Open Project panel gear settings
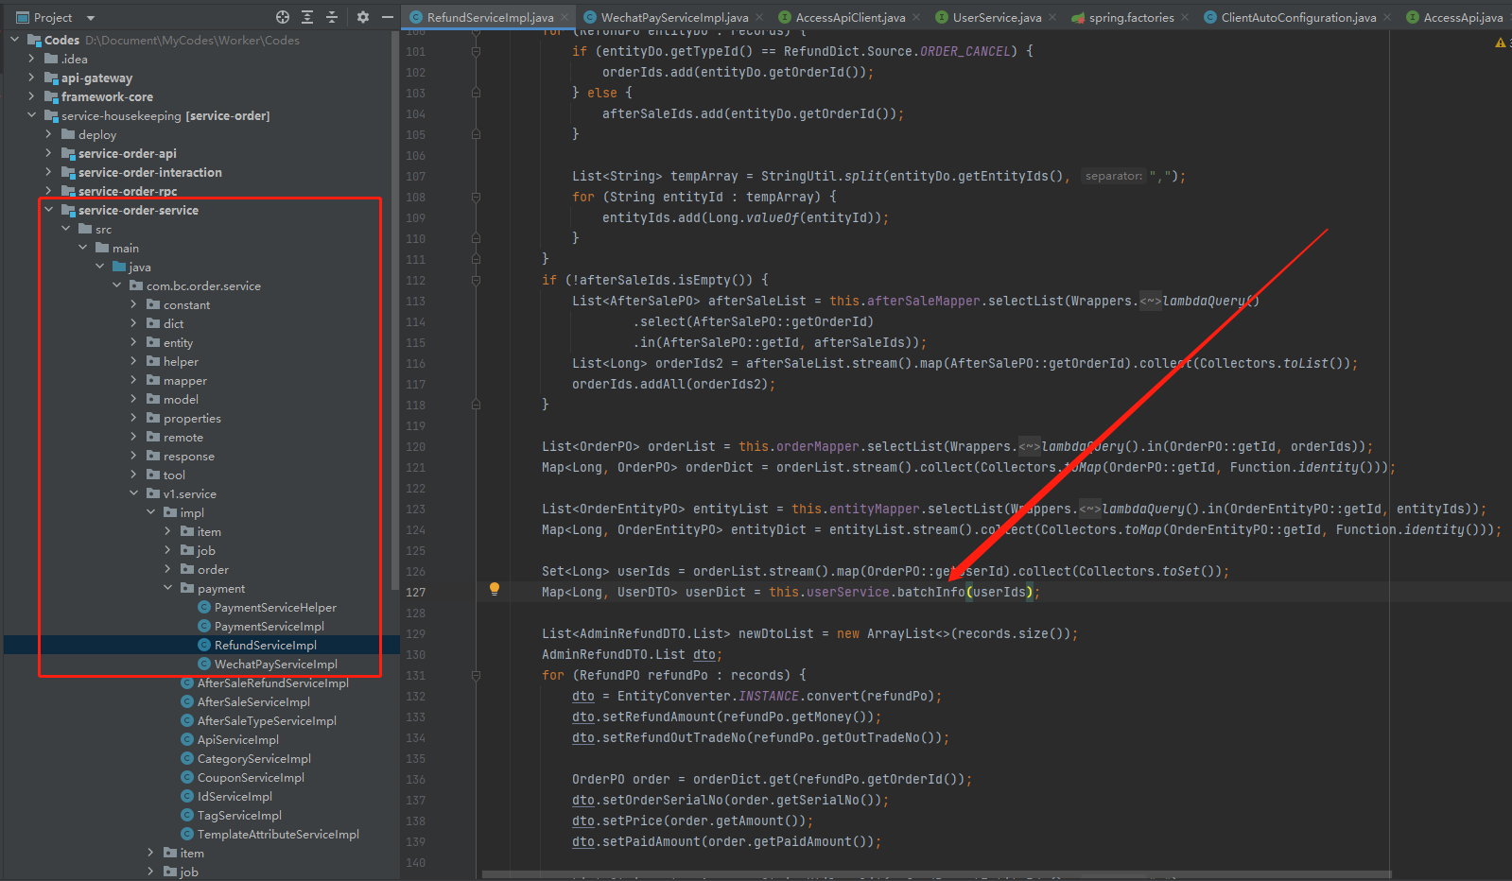Viewport: 1512px width, 881px height. [x=363, y=17]
